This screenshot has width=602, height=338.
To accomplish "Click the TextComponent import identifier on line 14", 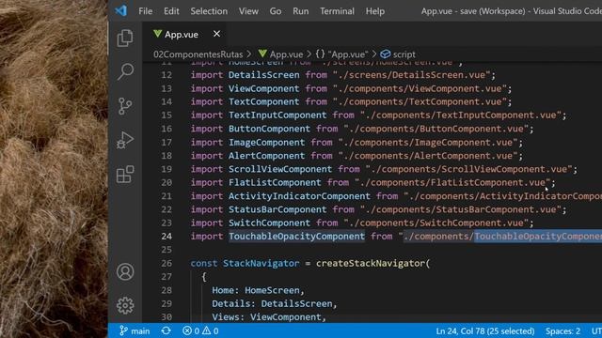I will click(263, 101).
